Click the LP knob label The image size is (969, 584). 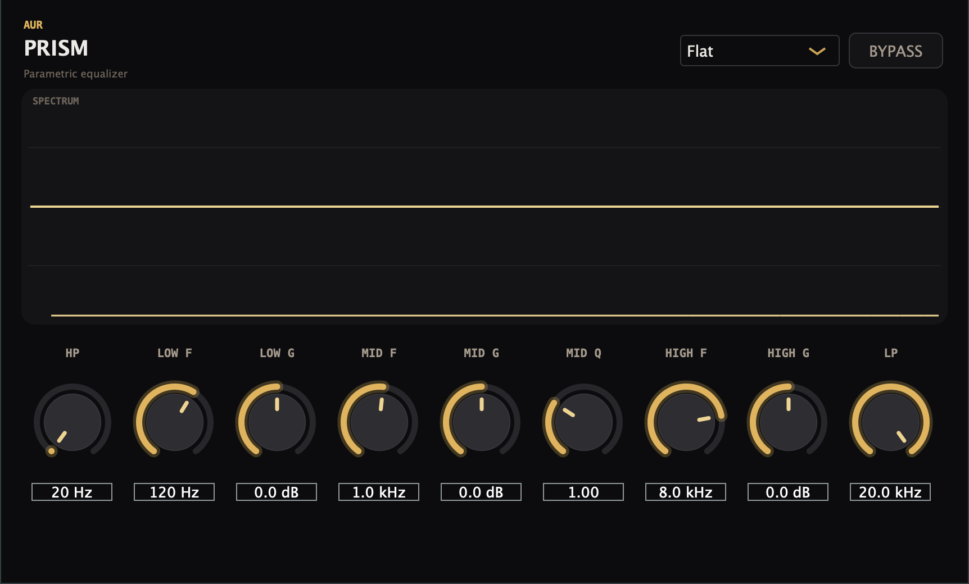click(x=891, y=353)
